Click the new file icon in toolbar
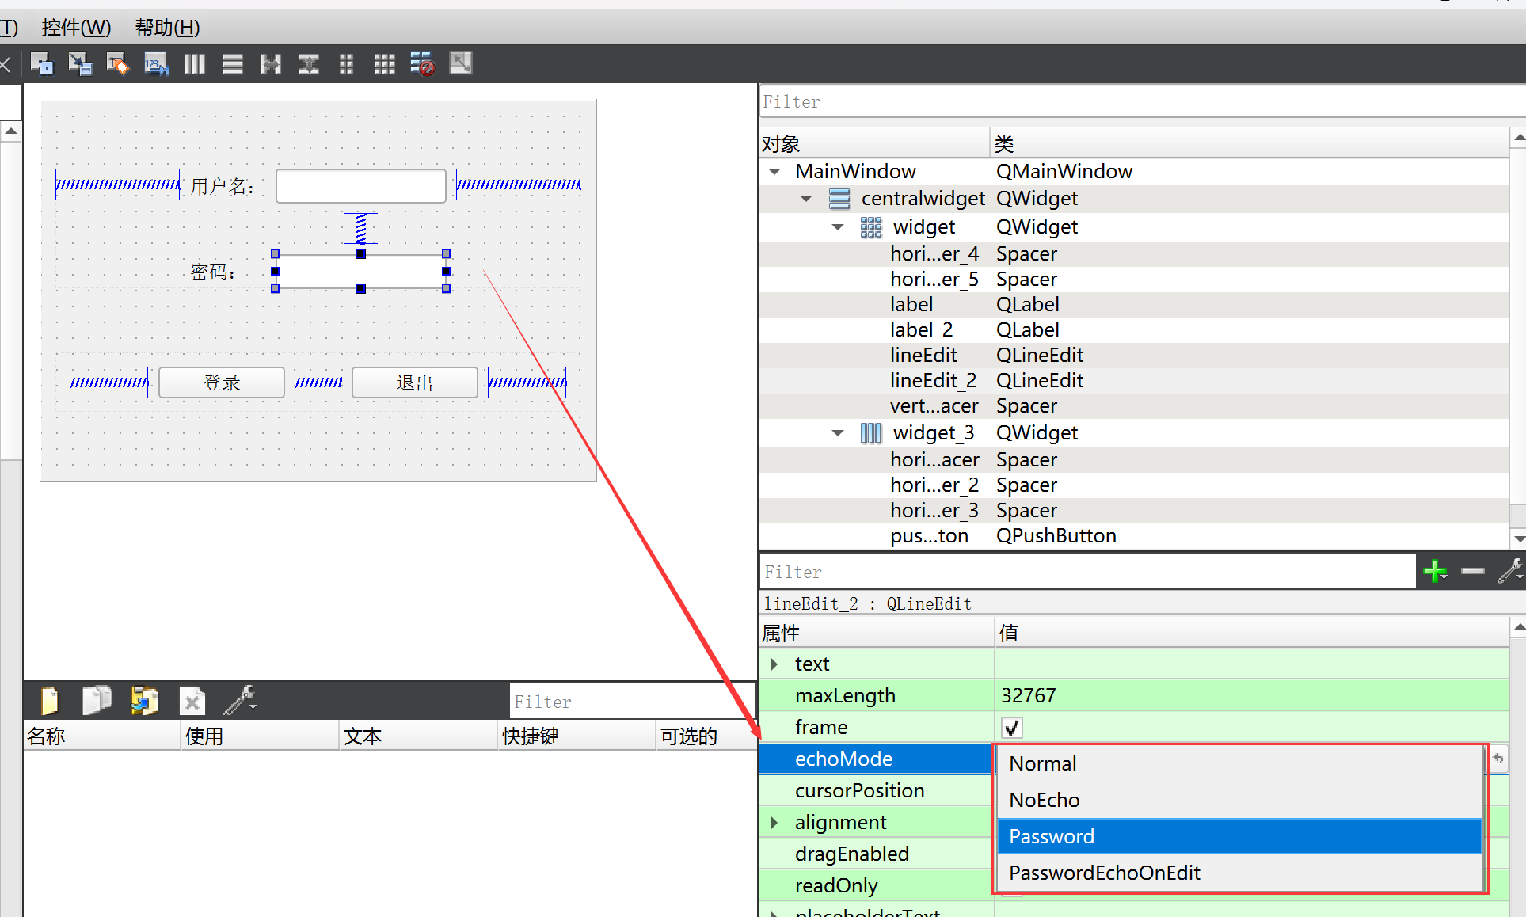Screen dimensions: 1526x917 pos(49,700)
